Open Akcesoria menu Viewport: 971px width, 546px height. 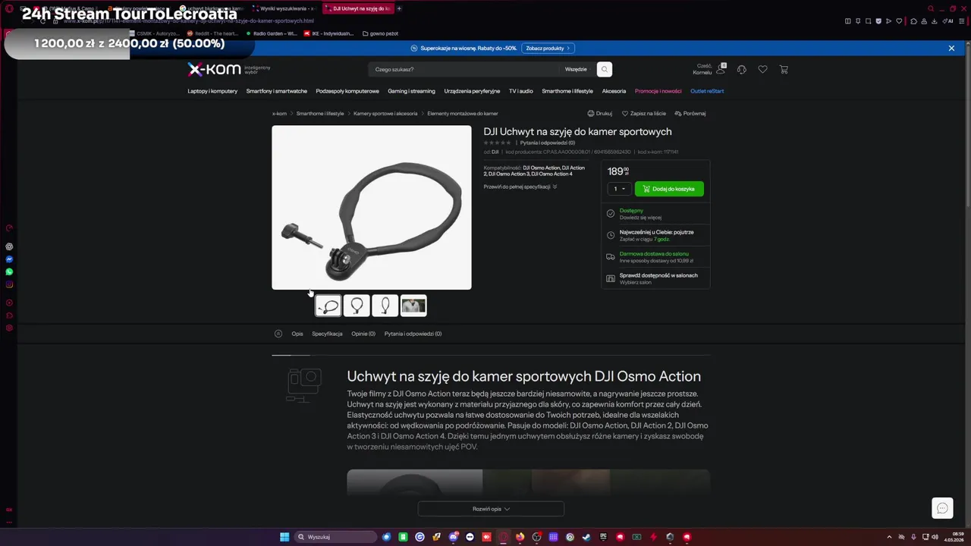pos(614,91)
